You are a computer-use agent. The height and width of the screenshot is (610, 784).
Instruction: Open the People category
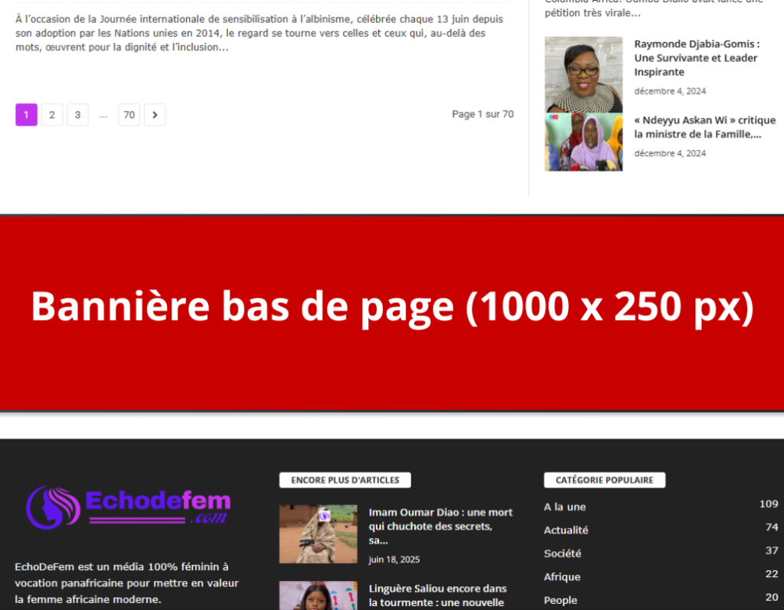tap(560, 600)
